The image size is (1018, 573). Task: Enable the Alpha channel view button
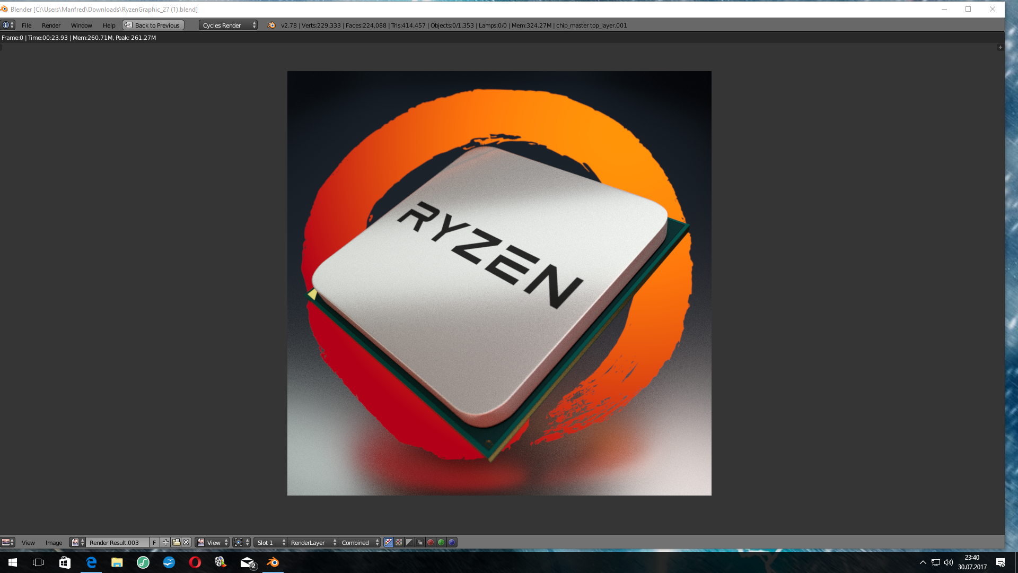(409, 542)
